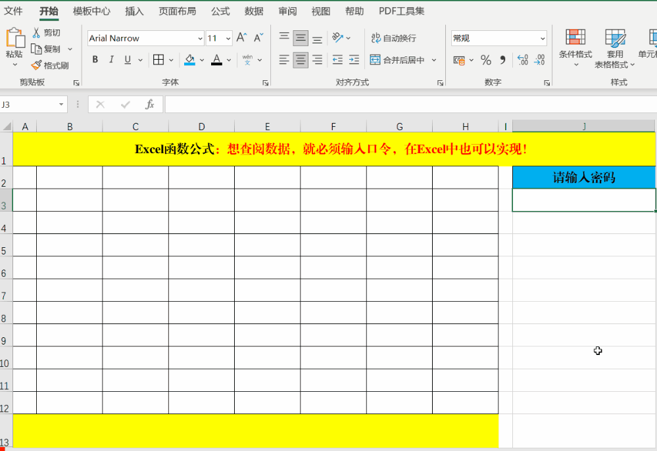
Task: Open the number group dialog launcher
Action: tap(547, 83)
